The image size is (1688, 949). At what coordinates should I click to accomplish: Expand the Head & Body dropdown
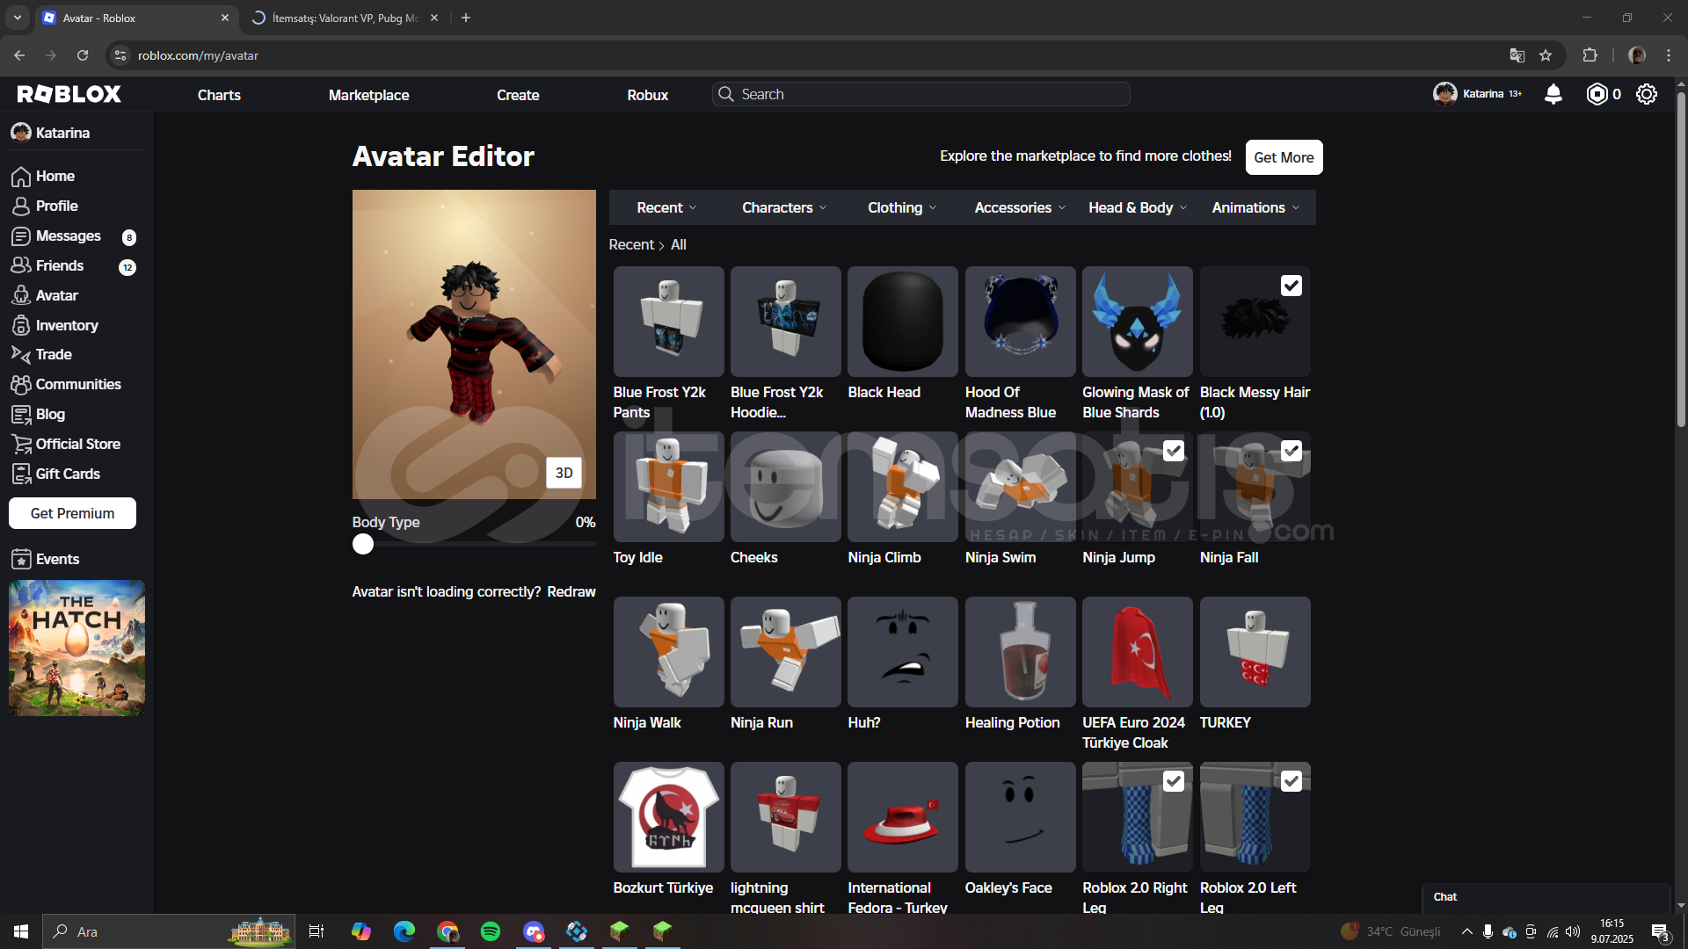[x=1138, y=208]
